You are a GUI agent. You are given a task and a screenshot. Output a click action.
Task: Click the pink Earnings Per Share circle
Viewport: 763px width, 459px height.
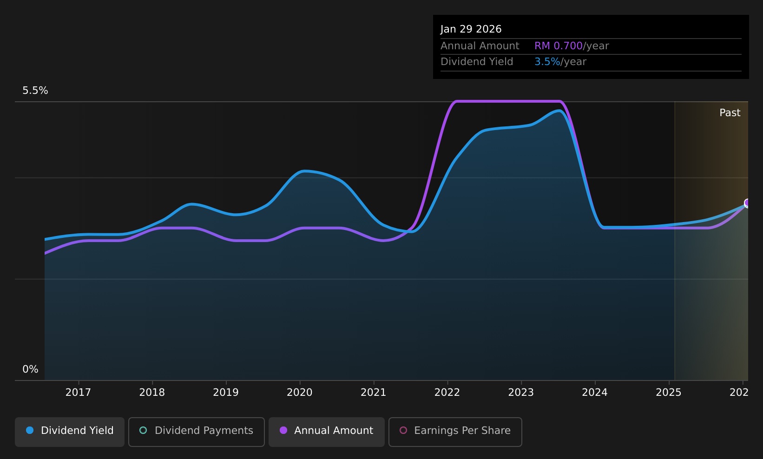pos(403,430)
